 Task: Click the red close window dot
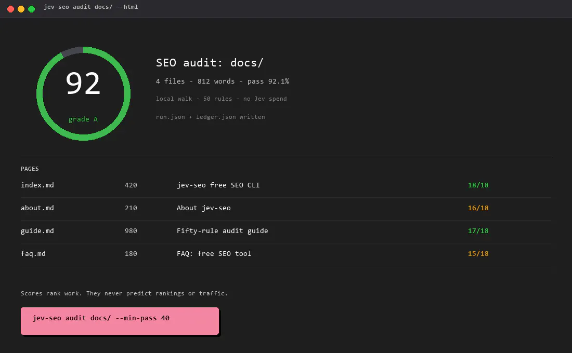click(x=10, y=9)
